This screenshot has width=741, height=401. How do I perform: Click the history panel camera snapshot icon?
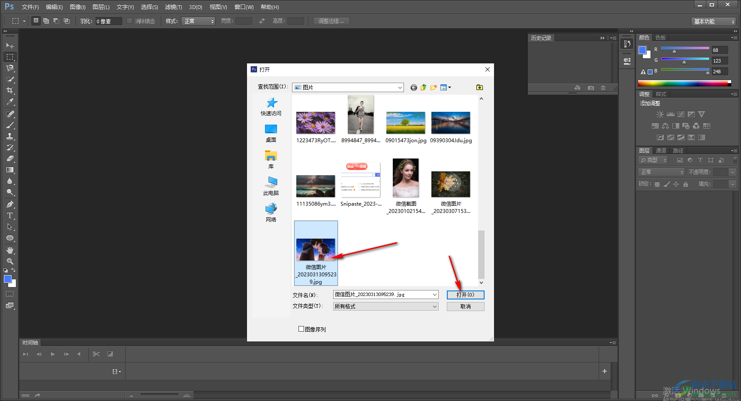591,88
